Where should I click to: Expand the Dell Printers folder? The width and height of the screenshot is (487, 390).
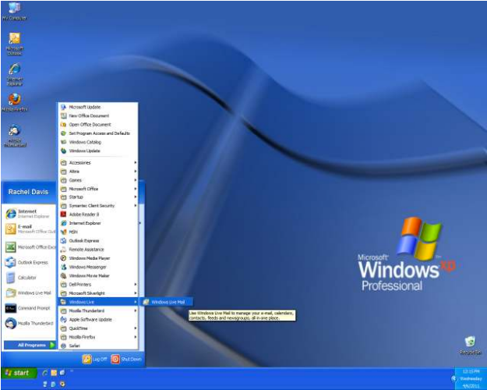click(x=98, y=284)
